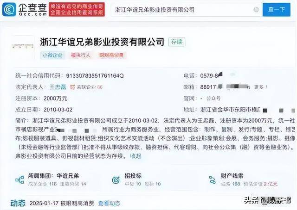Click the company logo thumbnail
The image size is (297, 210).
tap(23, 46)
